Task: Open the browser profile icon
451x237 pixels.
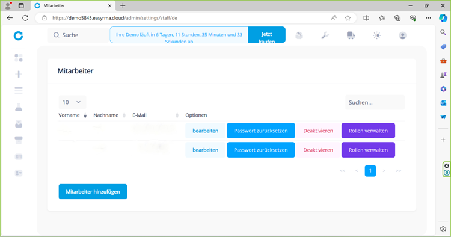Action: (8, 5)
